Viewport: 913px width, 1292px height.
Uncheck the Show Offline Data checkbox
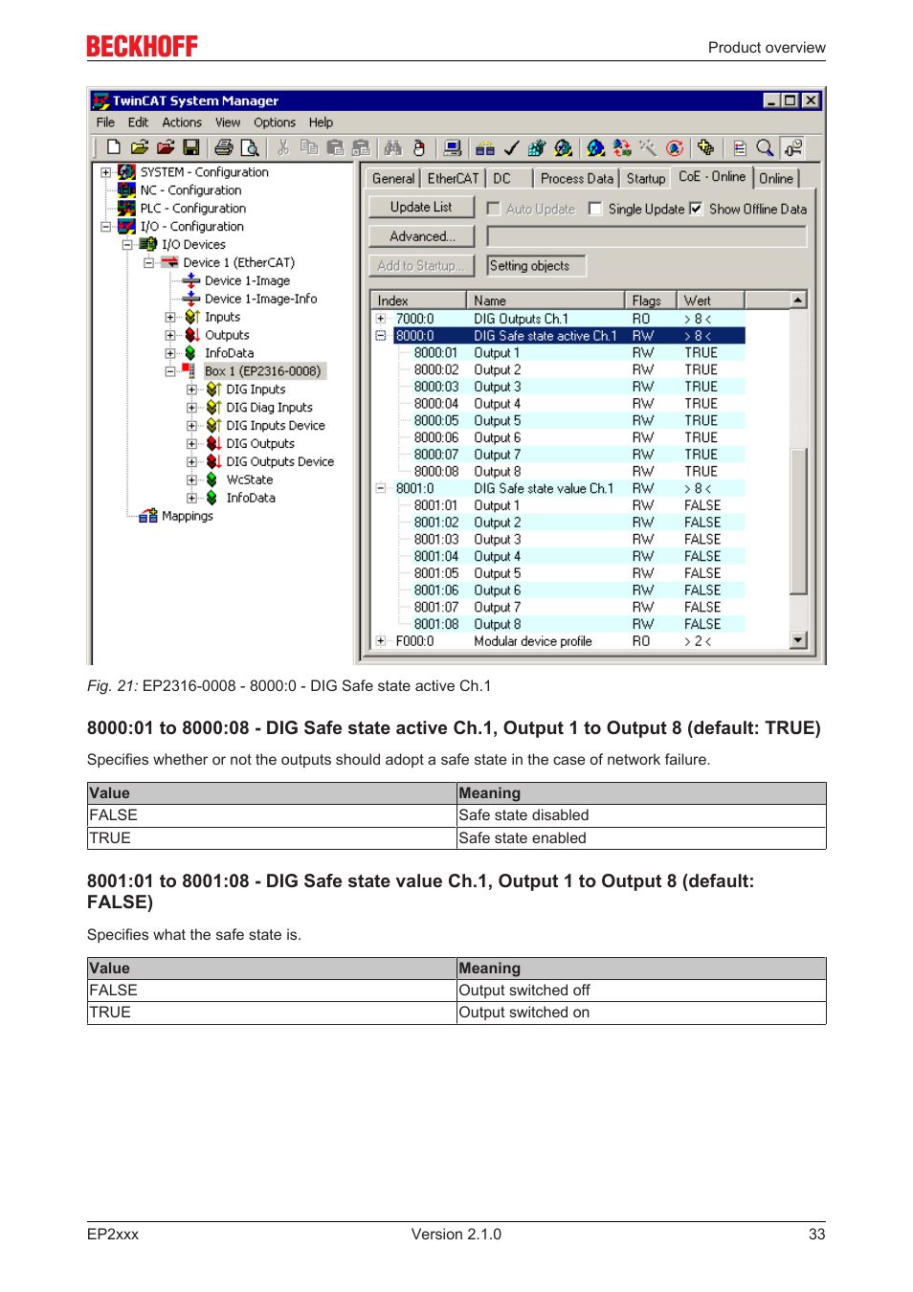pos(696,209)
